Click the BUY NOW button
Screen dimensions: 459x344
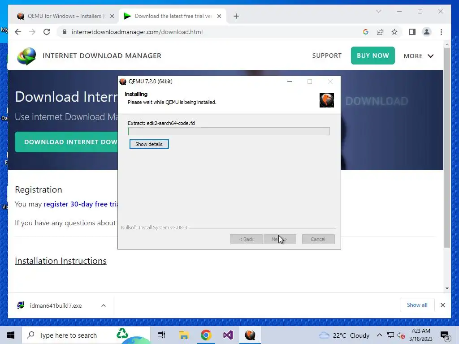coord(372,56)
